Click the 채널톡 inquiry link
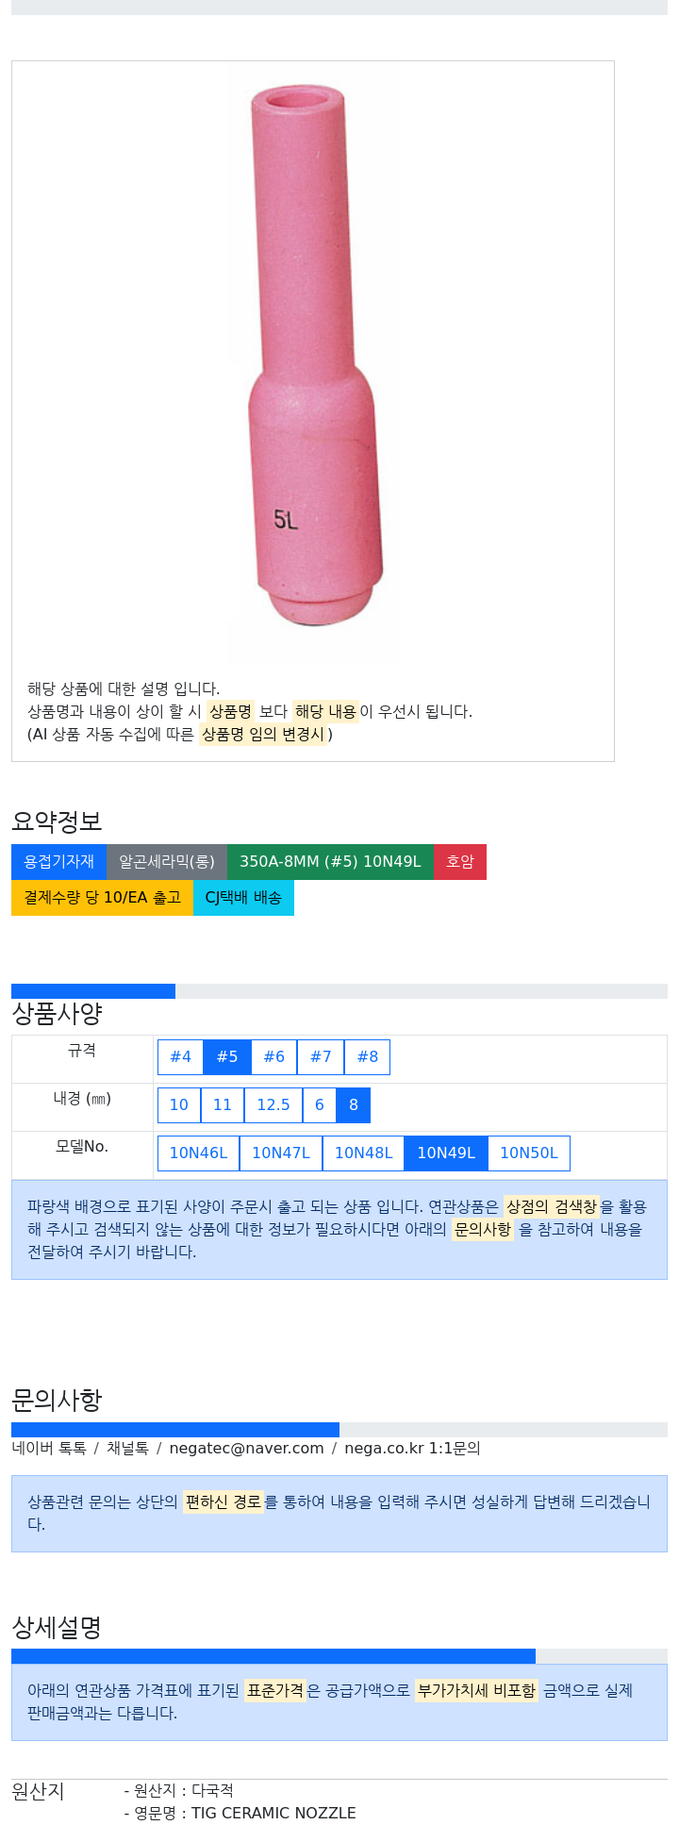The width and height of the screenshot is (679, 1825). [x=127, y=1448]
